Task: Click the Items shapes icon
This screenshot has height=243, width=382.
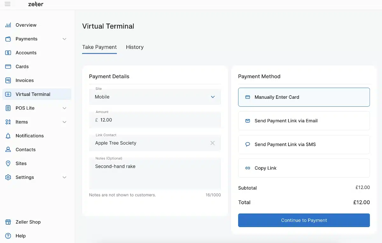Action: point(8,122)
